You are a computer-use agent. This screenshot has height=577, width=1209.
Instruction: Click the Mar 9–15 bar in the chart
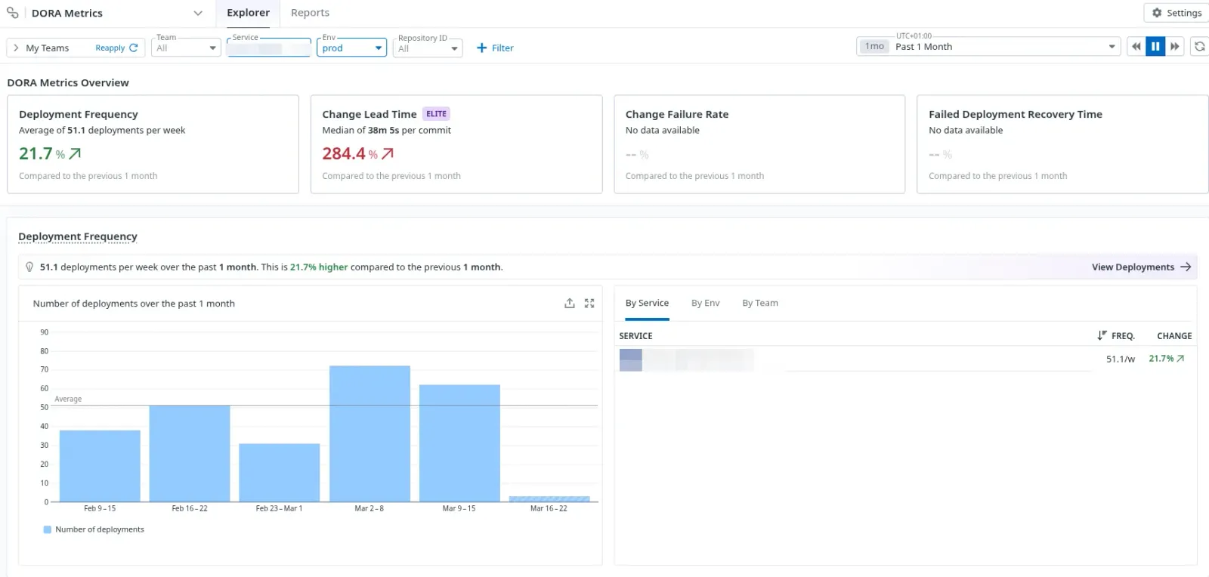click(459, 443)
